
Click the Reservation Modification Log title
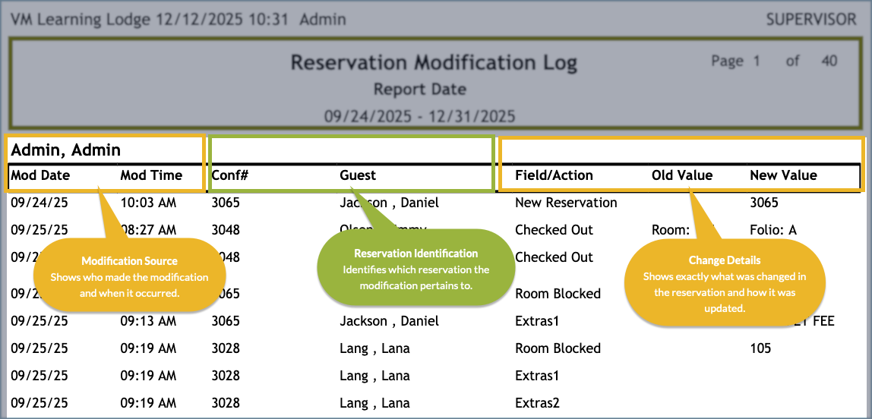click(434, 62)
